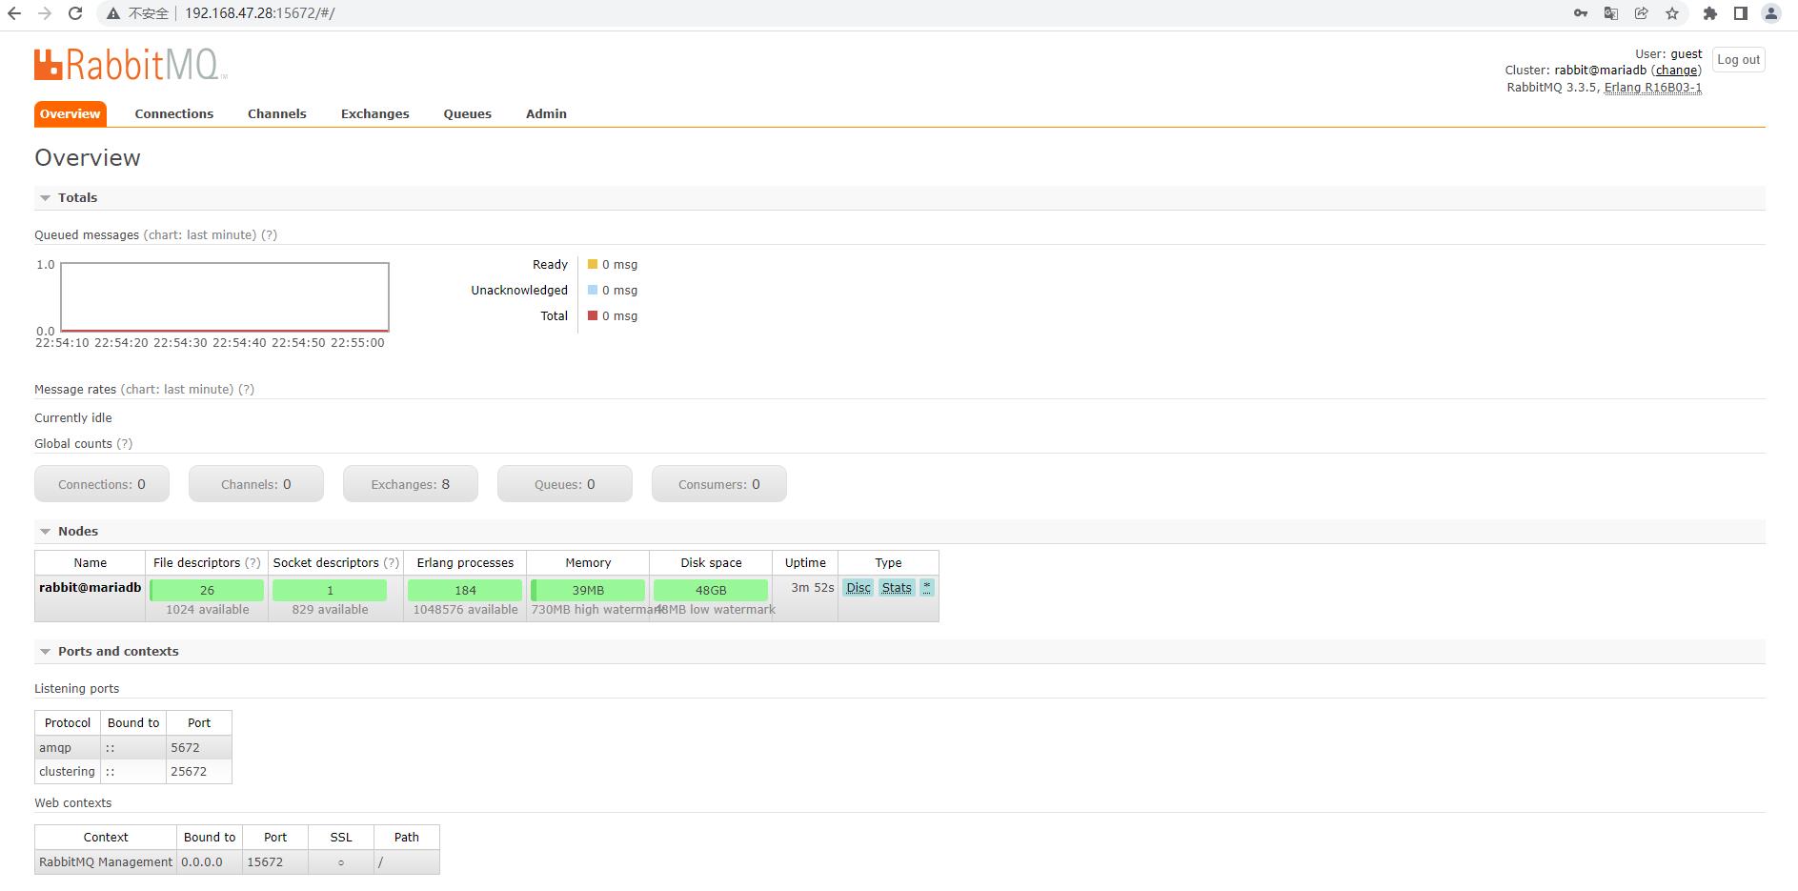
Task: Click the translate page icon
Action: pos(1611,13)
